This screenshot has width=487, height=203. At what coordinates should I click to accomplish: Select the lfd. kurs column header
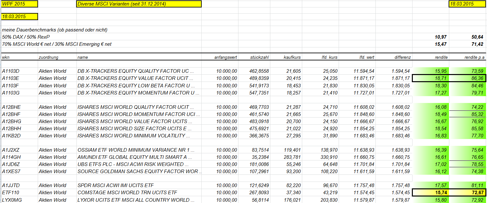[x=330, y=57]
